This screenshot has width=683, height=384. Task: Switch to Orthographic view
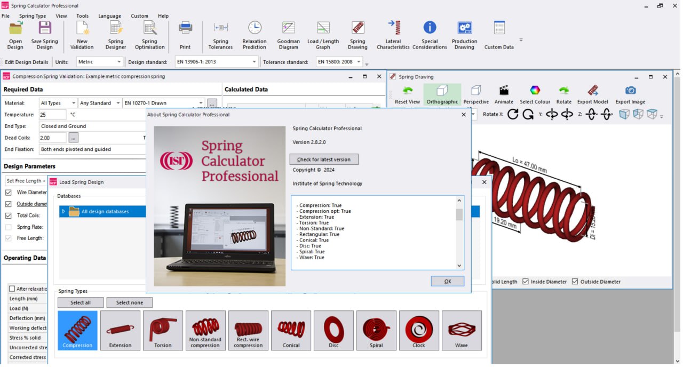(x=442, y=95)
